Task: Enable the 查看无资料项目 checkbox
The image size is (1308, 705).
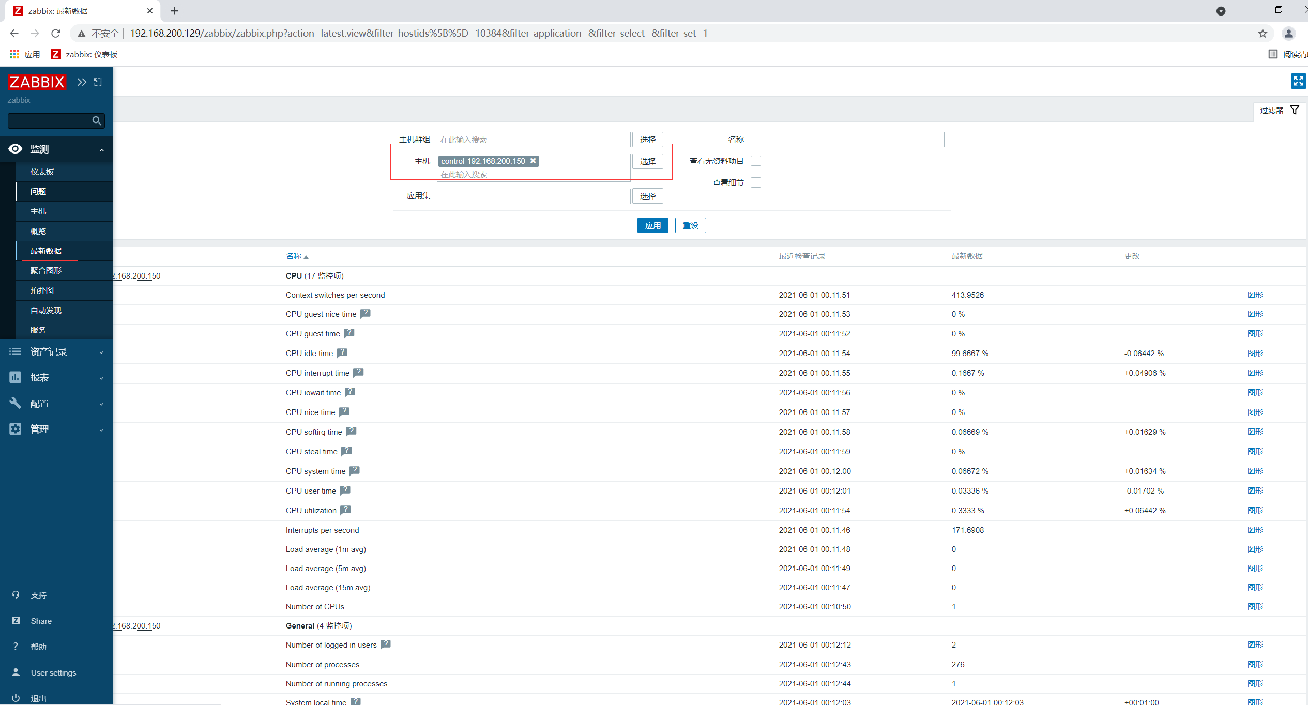Action: pyautogui.click(x=756, y=161)
